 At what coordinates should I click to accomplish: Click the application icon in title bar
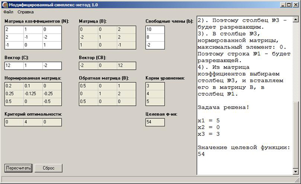[x=6, y=5]
